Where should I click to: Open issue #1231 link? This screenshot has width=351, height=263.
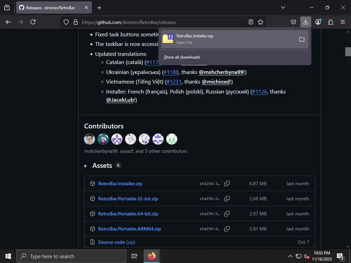pyautogui.click(x=174, y=82)
